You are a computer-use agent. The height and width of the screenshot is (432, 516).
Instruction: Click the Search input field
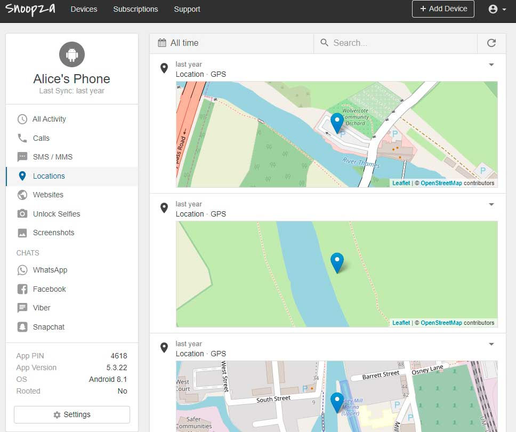396,43
